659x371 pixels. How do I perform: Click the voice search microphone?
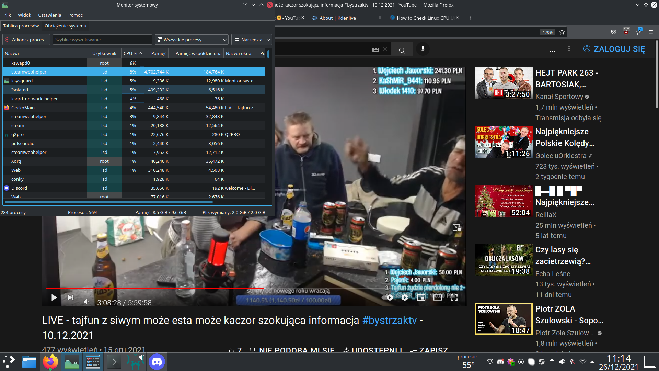click(423, 49)
